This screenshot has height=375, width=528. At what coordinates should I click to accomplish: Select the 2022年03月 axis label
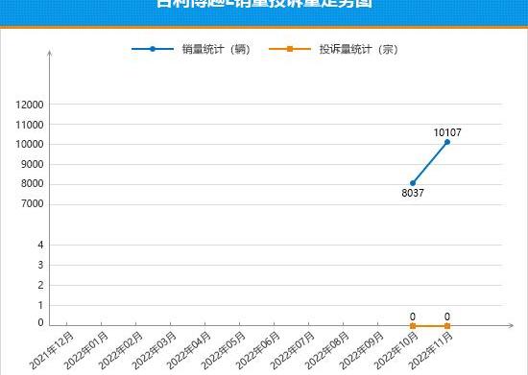155,350
